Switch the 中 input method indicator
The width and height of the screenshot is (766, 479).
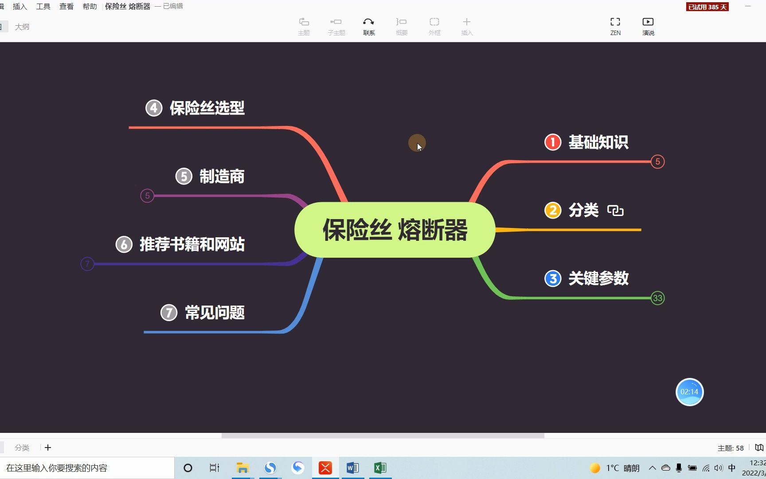pos(732,468)
